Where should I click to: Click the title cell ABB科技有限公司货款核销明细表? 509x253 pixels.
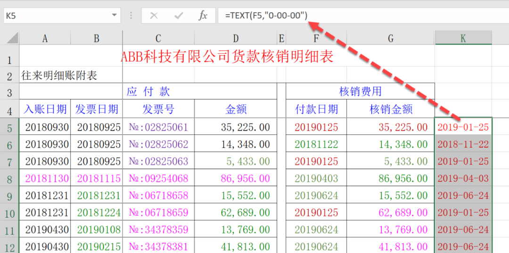tap(227, 57)
